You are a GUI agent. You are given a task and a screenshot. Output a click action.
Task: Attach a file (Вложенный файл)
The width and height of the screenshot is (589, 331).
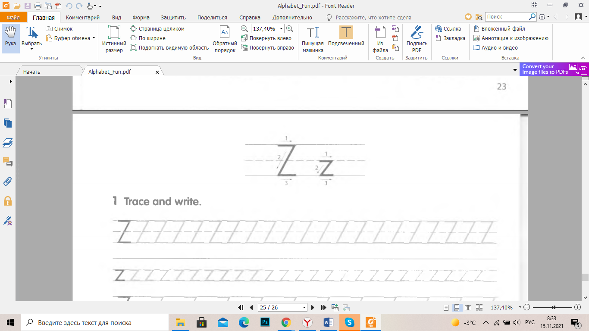coord(499,29)
